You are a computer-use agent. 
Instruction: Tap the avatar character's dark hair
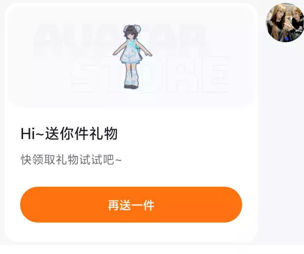coord(131,31)
